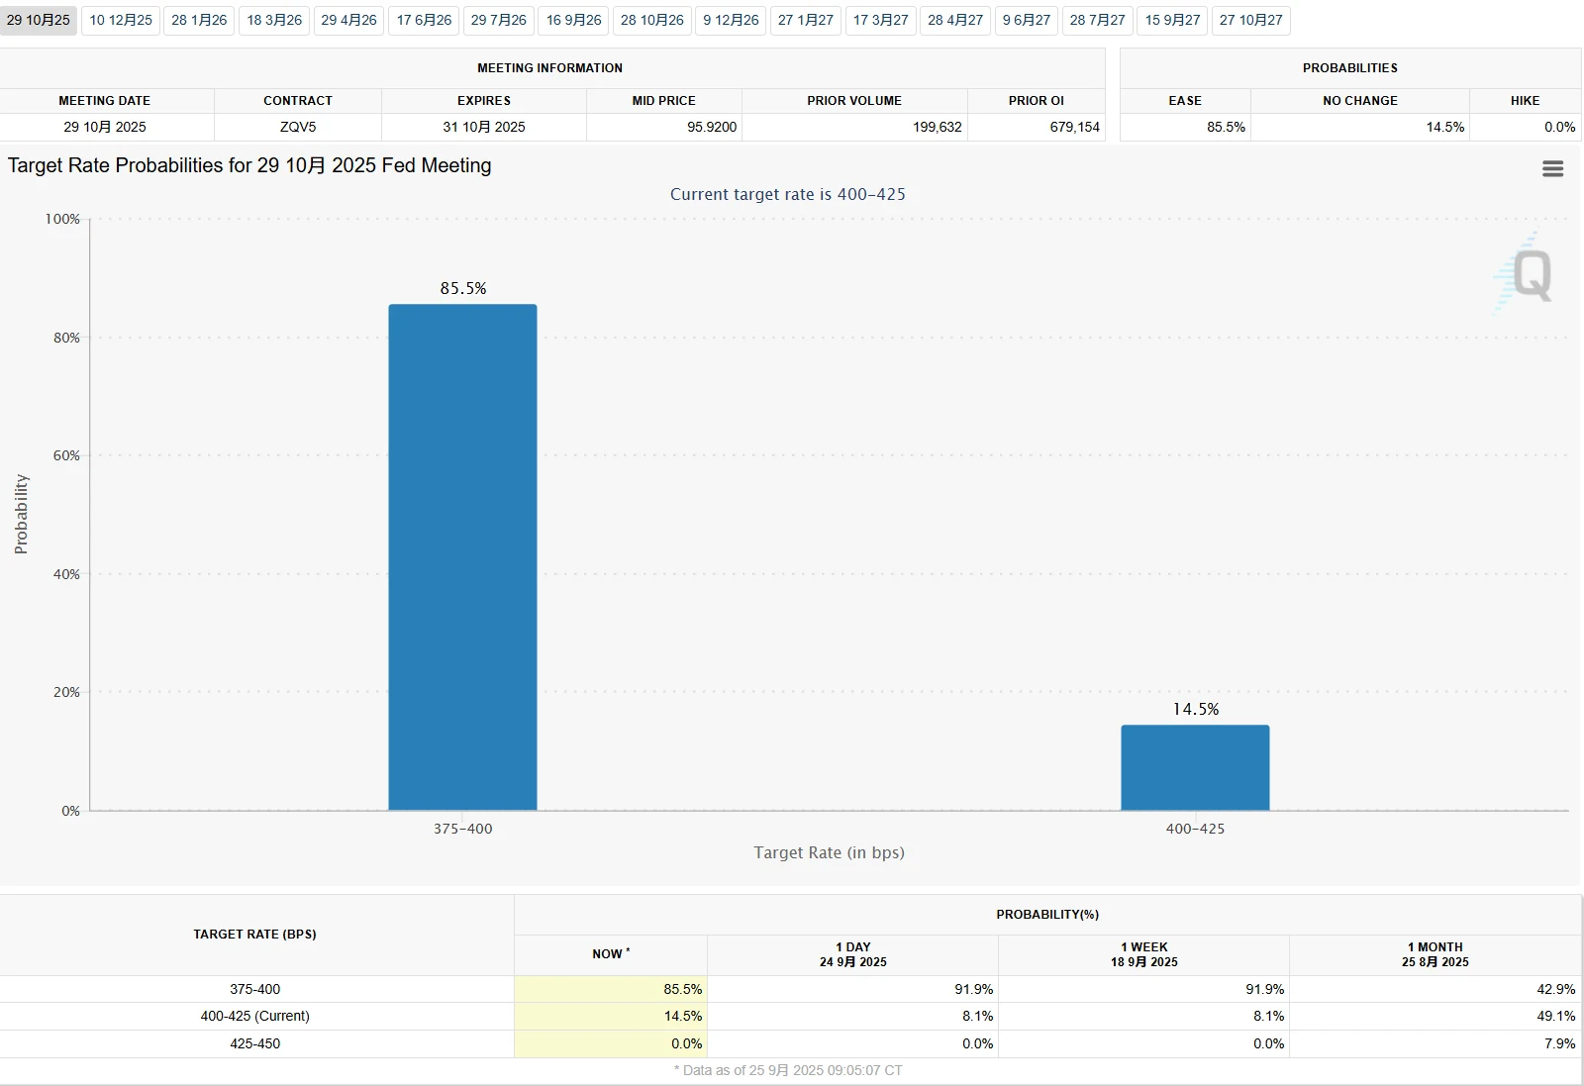This screenshot has width=1584, height=1086.
Task: Click the 85.5% label above the bar
Action: (463, 288)
